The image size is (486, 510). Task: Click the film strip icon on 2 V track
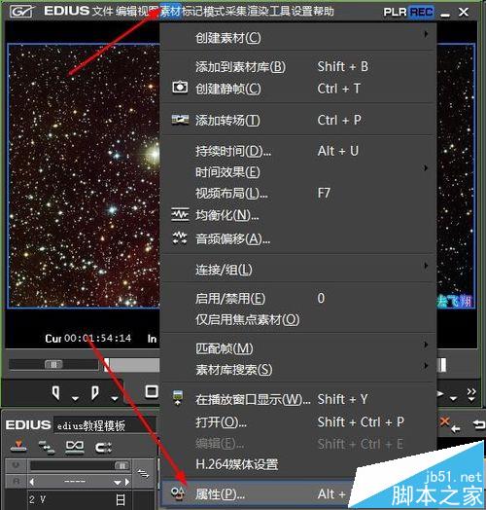click(x=121, y=499)
